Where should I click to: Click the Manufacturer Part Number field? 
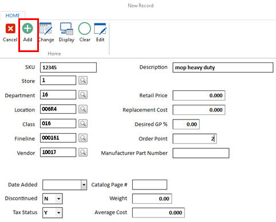(201, 153)
